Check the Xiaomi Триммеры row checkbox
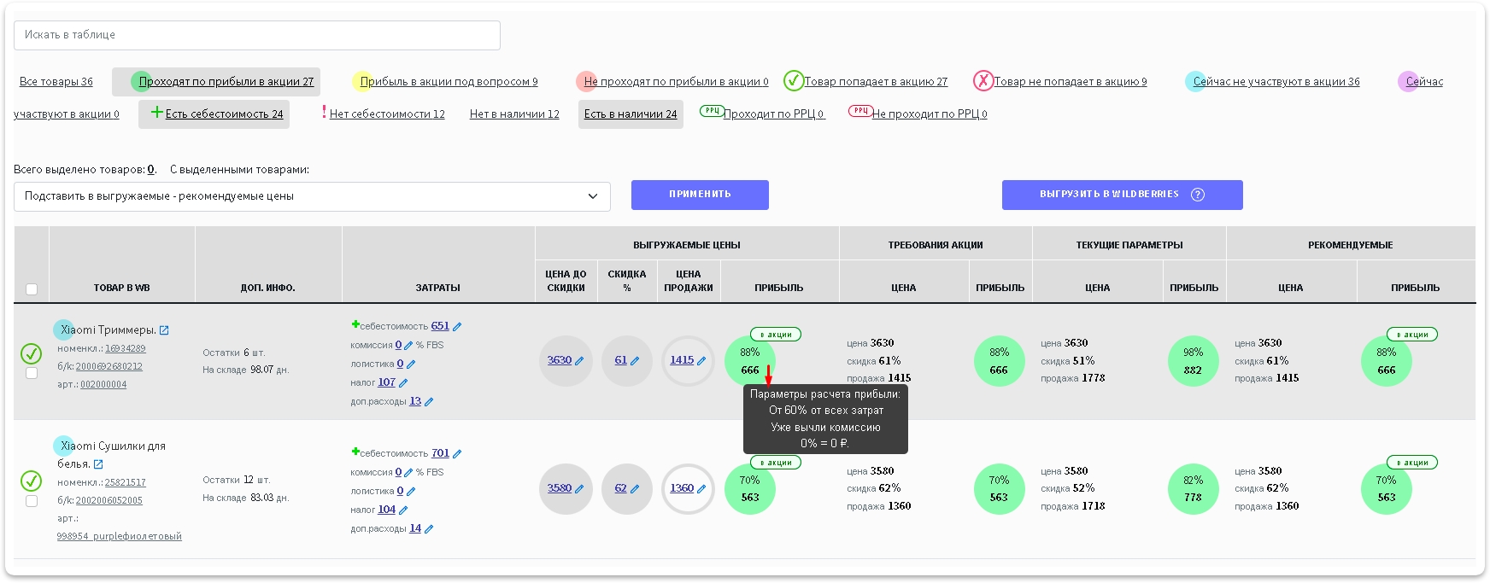 pyautogui.click(x=32, y=373)
